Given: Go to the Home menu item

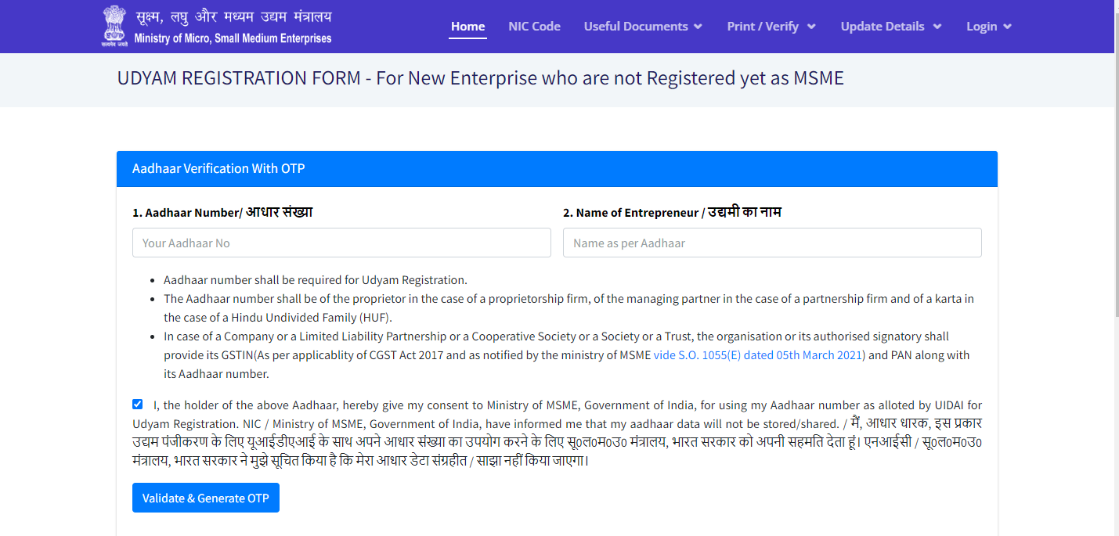Looking at the screenshot, I should coord(468,27).
